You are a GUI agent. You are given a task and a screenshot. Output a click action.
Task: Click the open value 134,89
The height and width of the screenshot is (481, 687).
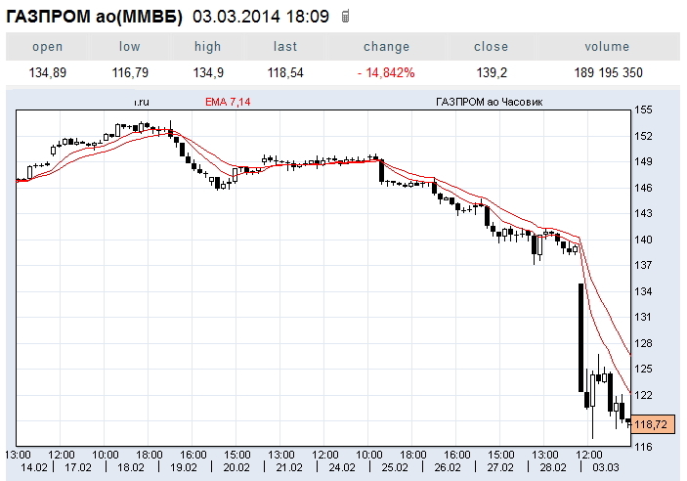point(47,72)
